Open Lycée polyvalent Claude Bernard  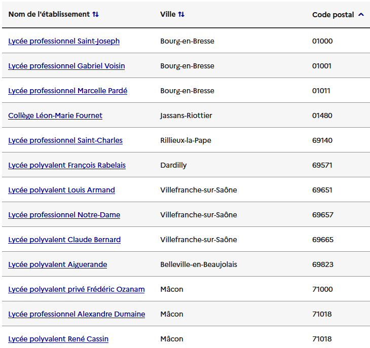(x=64, y=240)
